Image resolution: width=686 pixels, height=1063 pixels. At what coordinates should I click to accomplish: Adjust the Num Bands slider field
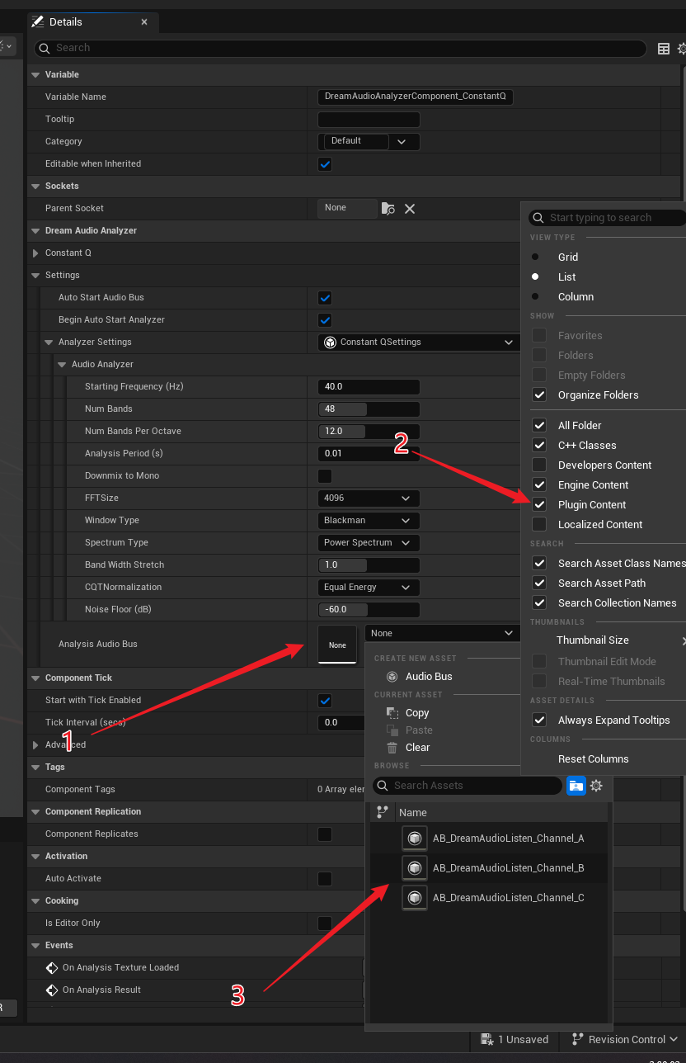click(x=369, y=409)
